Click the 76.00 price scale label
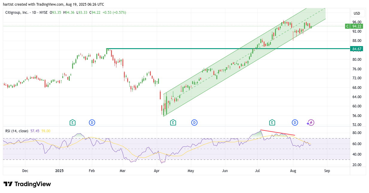Viewport: 369px width, 193px height. point(357,69)
